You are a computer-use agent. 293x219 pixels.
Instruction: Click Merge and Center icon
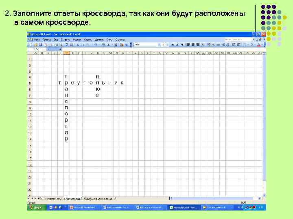(203, 45)
